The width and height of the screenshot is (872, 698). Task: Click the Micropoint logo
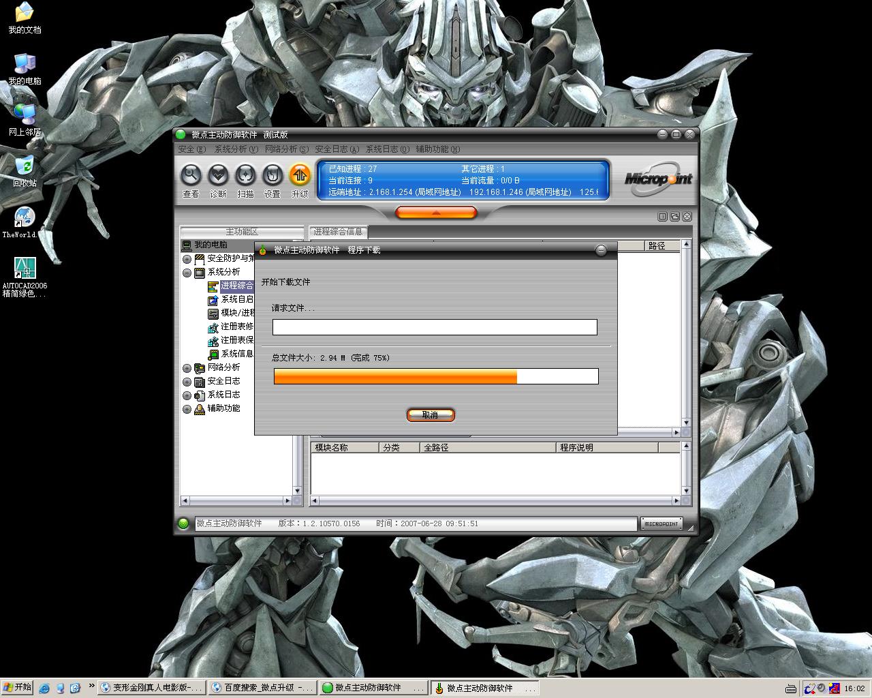tap(658, 179)
